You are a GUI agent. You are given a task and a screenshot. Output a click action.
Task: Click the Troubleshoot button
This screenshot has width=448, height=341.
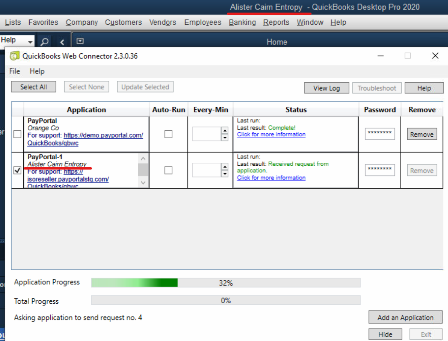click(377, 88)
